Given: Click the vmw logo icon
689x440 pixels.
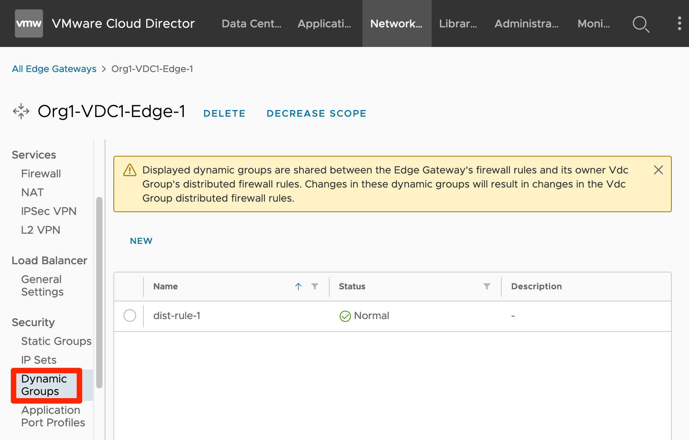Looking at the screenshot, I should [29, 23].
